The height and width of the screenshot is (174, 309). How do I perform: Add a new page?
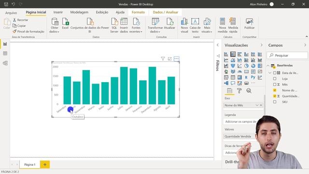pos(45,164)
